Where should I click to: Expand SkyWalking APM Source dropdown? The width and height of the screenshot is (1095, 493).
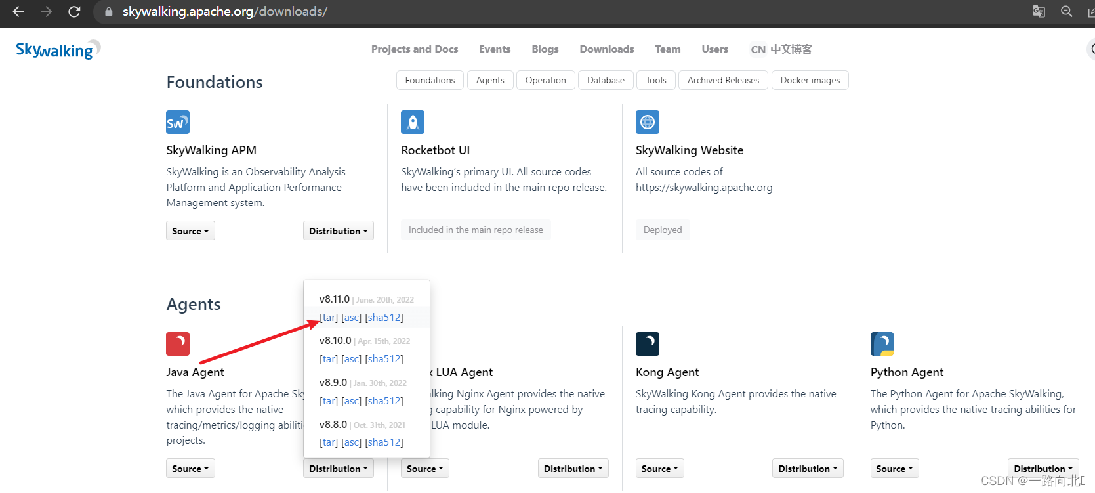point(190,230)
